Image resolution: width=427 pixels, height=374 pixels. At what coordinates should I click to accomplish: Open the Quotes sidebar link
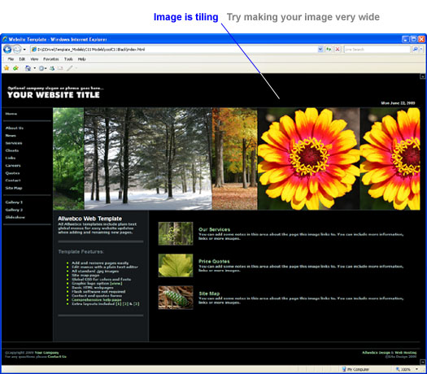coord(12,173)
